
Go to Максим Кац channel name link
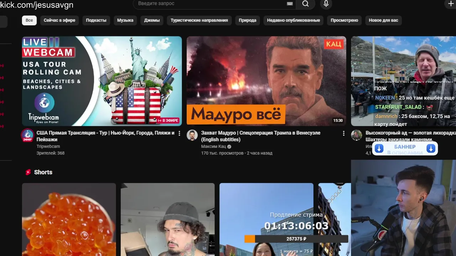click(213, 146)
